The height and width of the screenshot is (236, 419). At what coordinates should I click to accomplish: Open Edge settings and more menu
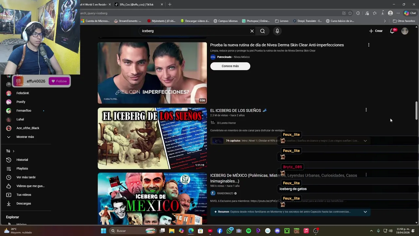pyautogui.click(x=398, y=13)
